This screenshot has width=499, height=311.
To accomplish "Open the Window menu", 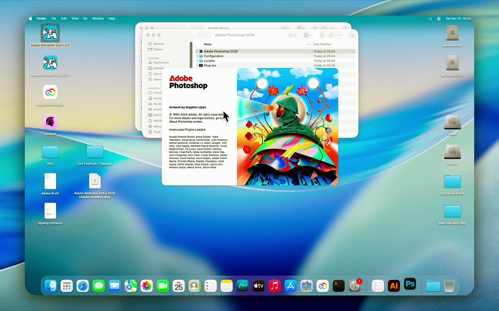I will click(x=98, y=19).
